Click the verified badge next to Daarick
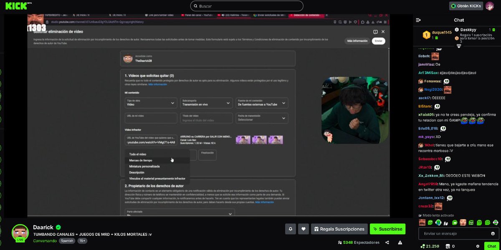Image resolution: width=501 pixels, height=250 pixels. pos(58,227)
